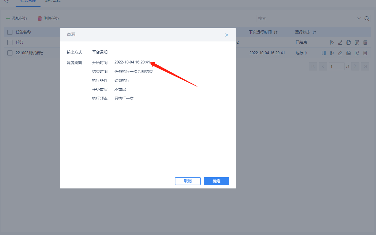The height and width of the screenshot is (235, 376).
Task: Delete the 221003测试消息 task
Action: click(x=365, y=53)
